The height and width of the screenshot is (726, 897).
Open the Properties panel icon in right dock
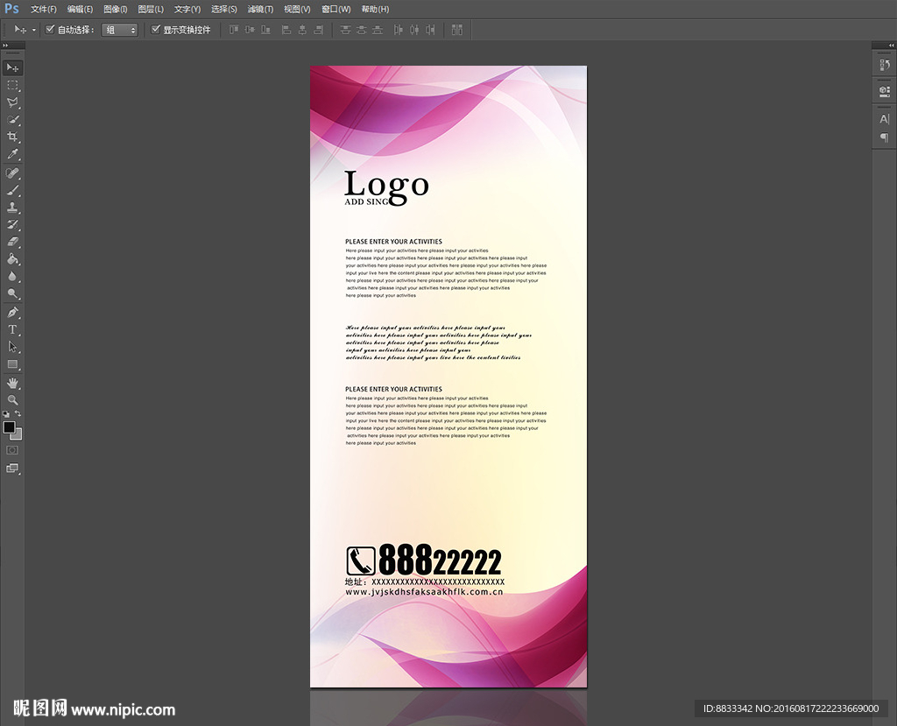click(x=885, y=91)
